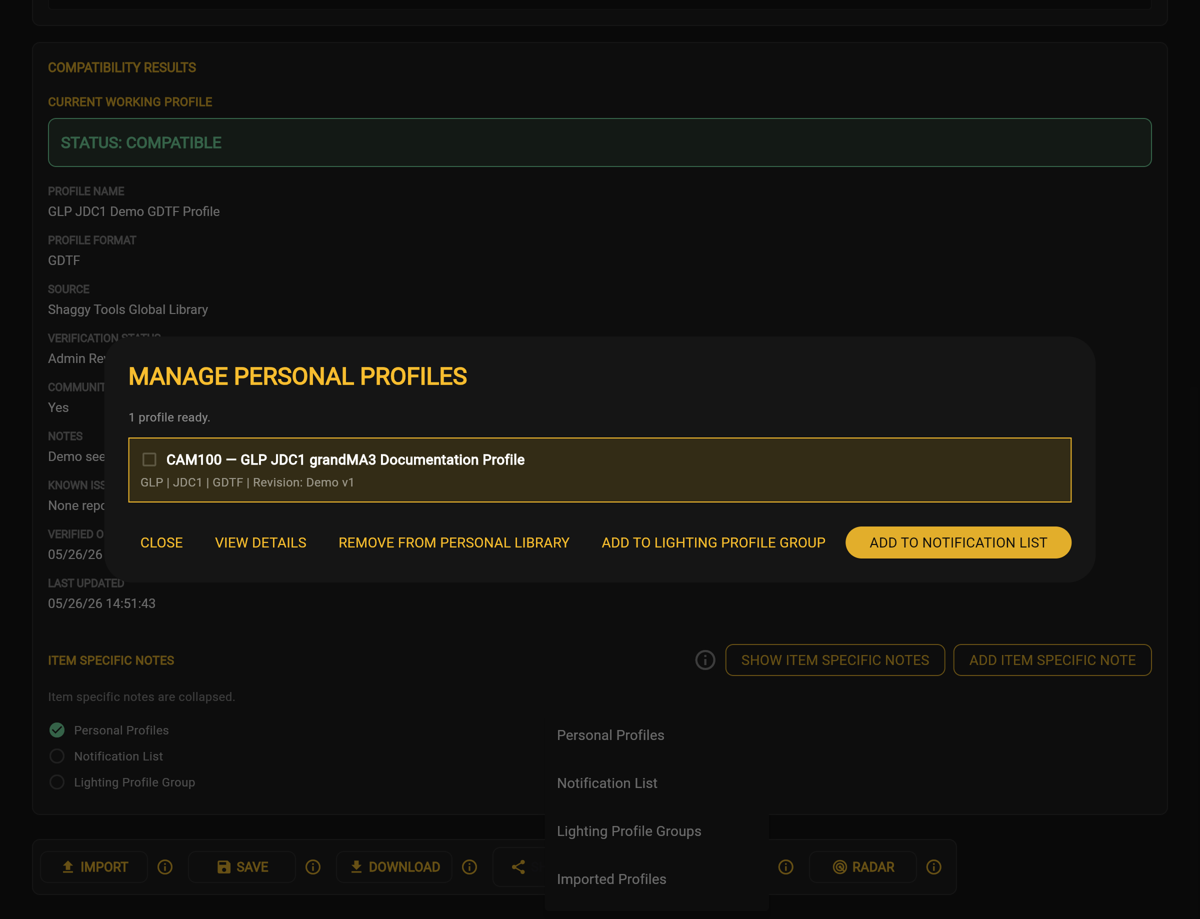
Task: Click the Shaggy Tools Global Library source value
Action: click(128, 309)
